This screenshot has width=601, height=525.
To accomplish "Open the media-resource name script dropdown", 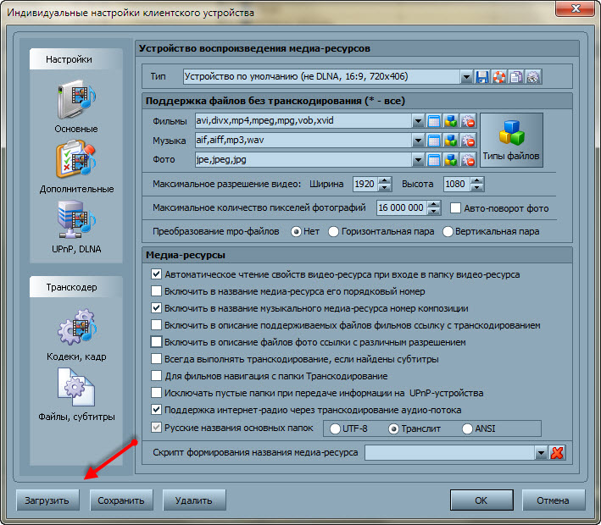I will click(541, 453).
